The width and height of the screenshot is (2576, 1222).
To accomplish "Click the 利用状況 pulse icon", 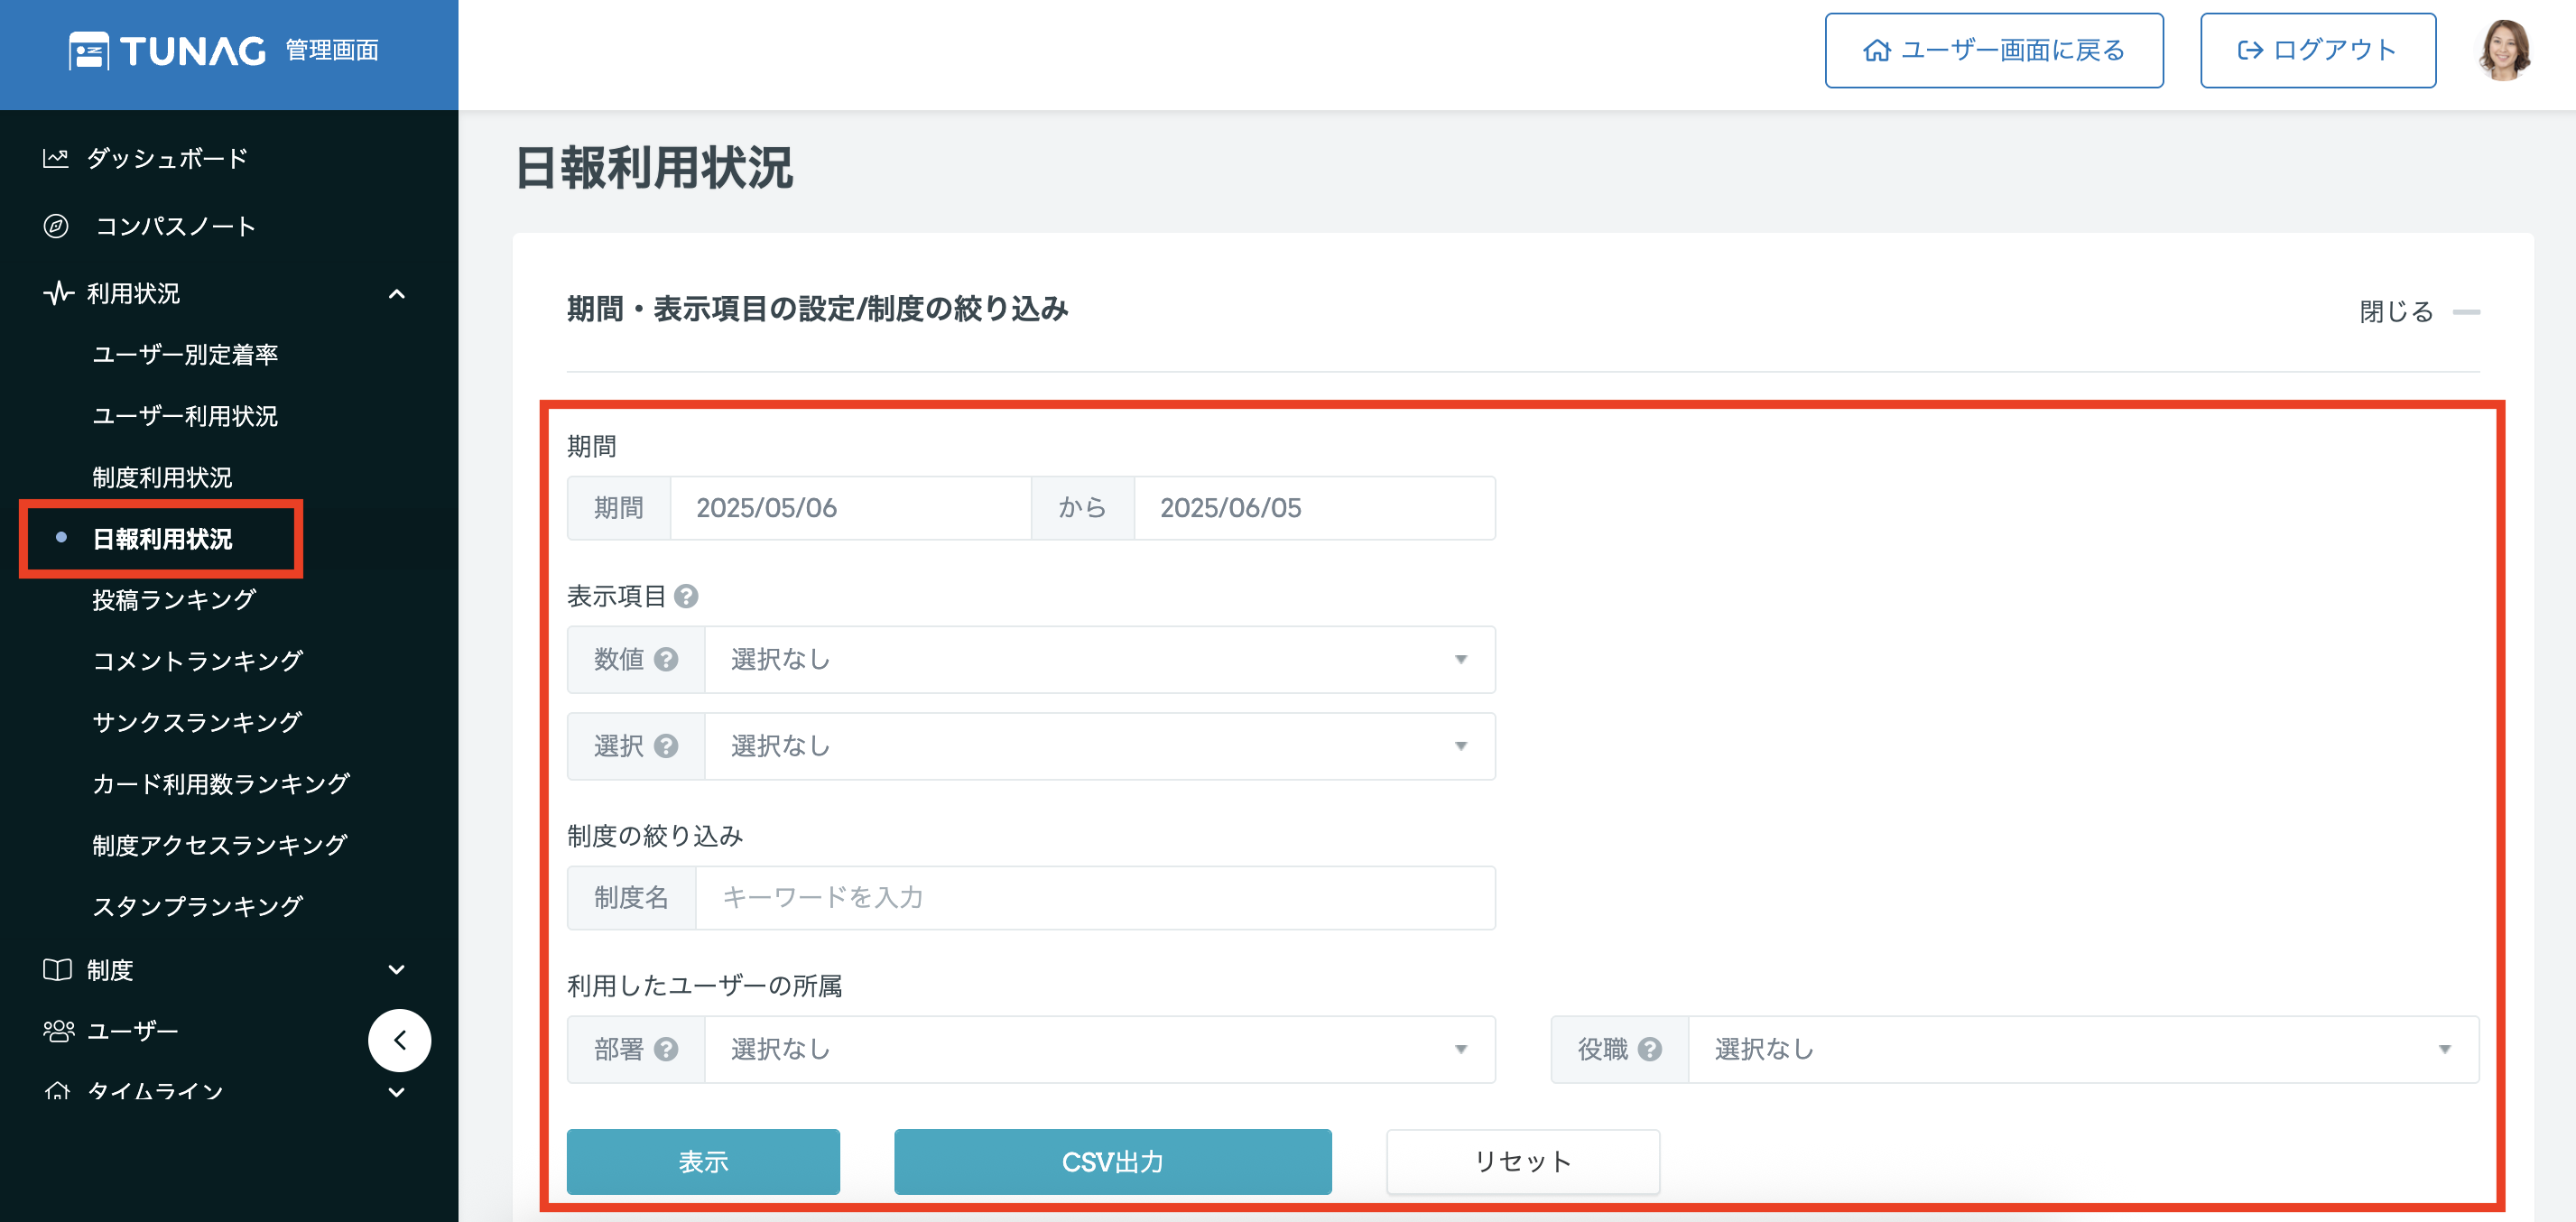I will (58, 293).
